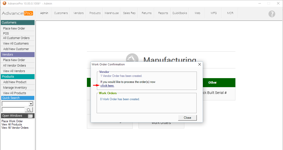Click the 'click here' link to process orders
The image size is (283, 150).
tap(107, 86)
